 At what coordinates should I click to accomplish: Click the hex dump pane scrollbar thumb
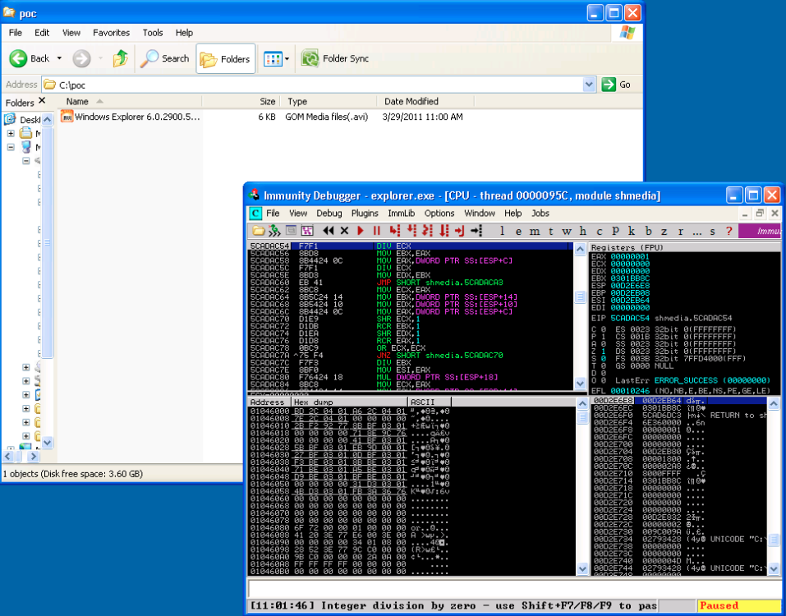(x=582, y=417)
